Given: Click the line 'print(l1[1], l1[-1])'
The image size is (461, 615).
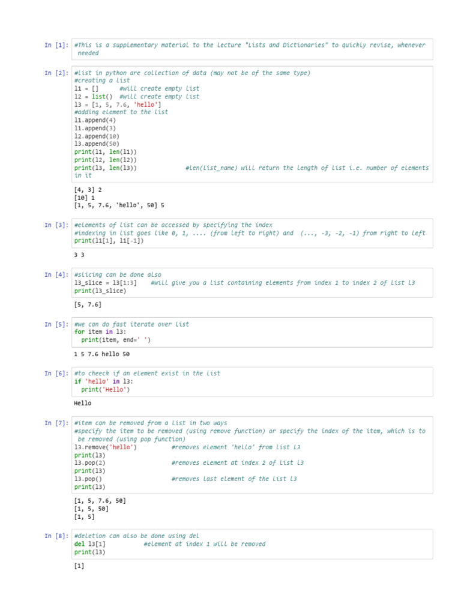Looking at the screenshot, I should [109, 241].
